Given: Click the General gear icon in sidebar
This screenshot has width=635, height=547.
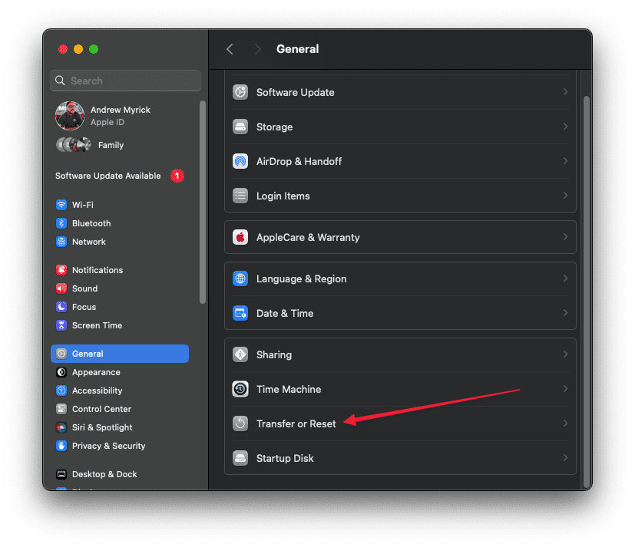Looking at the screenshot, I should click(61, 354).
